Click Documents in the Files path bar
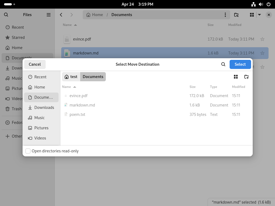Image resolution: width=275 pixels, height=206 pixels. (x=122, y=15)
